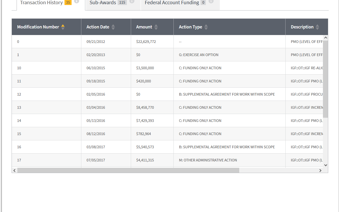Select amount $3,500,000
This screenshot has height=212, width=339.
pos(145,68)
